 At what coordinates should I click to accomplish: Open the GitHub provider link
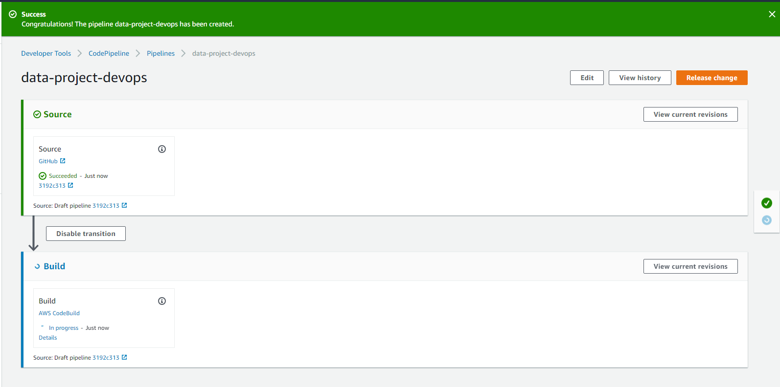point(48,161)
